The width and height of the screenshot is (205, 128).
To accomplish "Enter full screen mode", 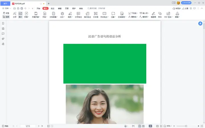I will [x=202, y=126].
